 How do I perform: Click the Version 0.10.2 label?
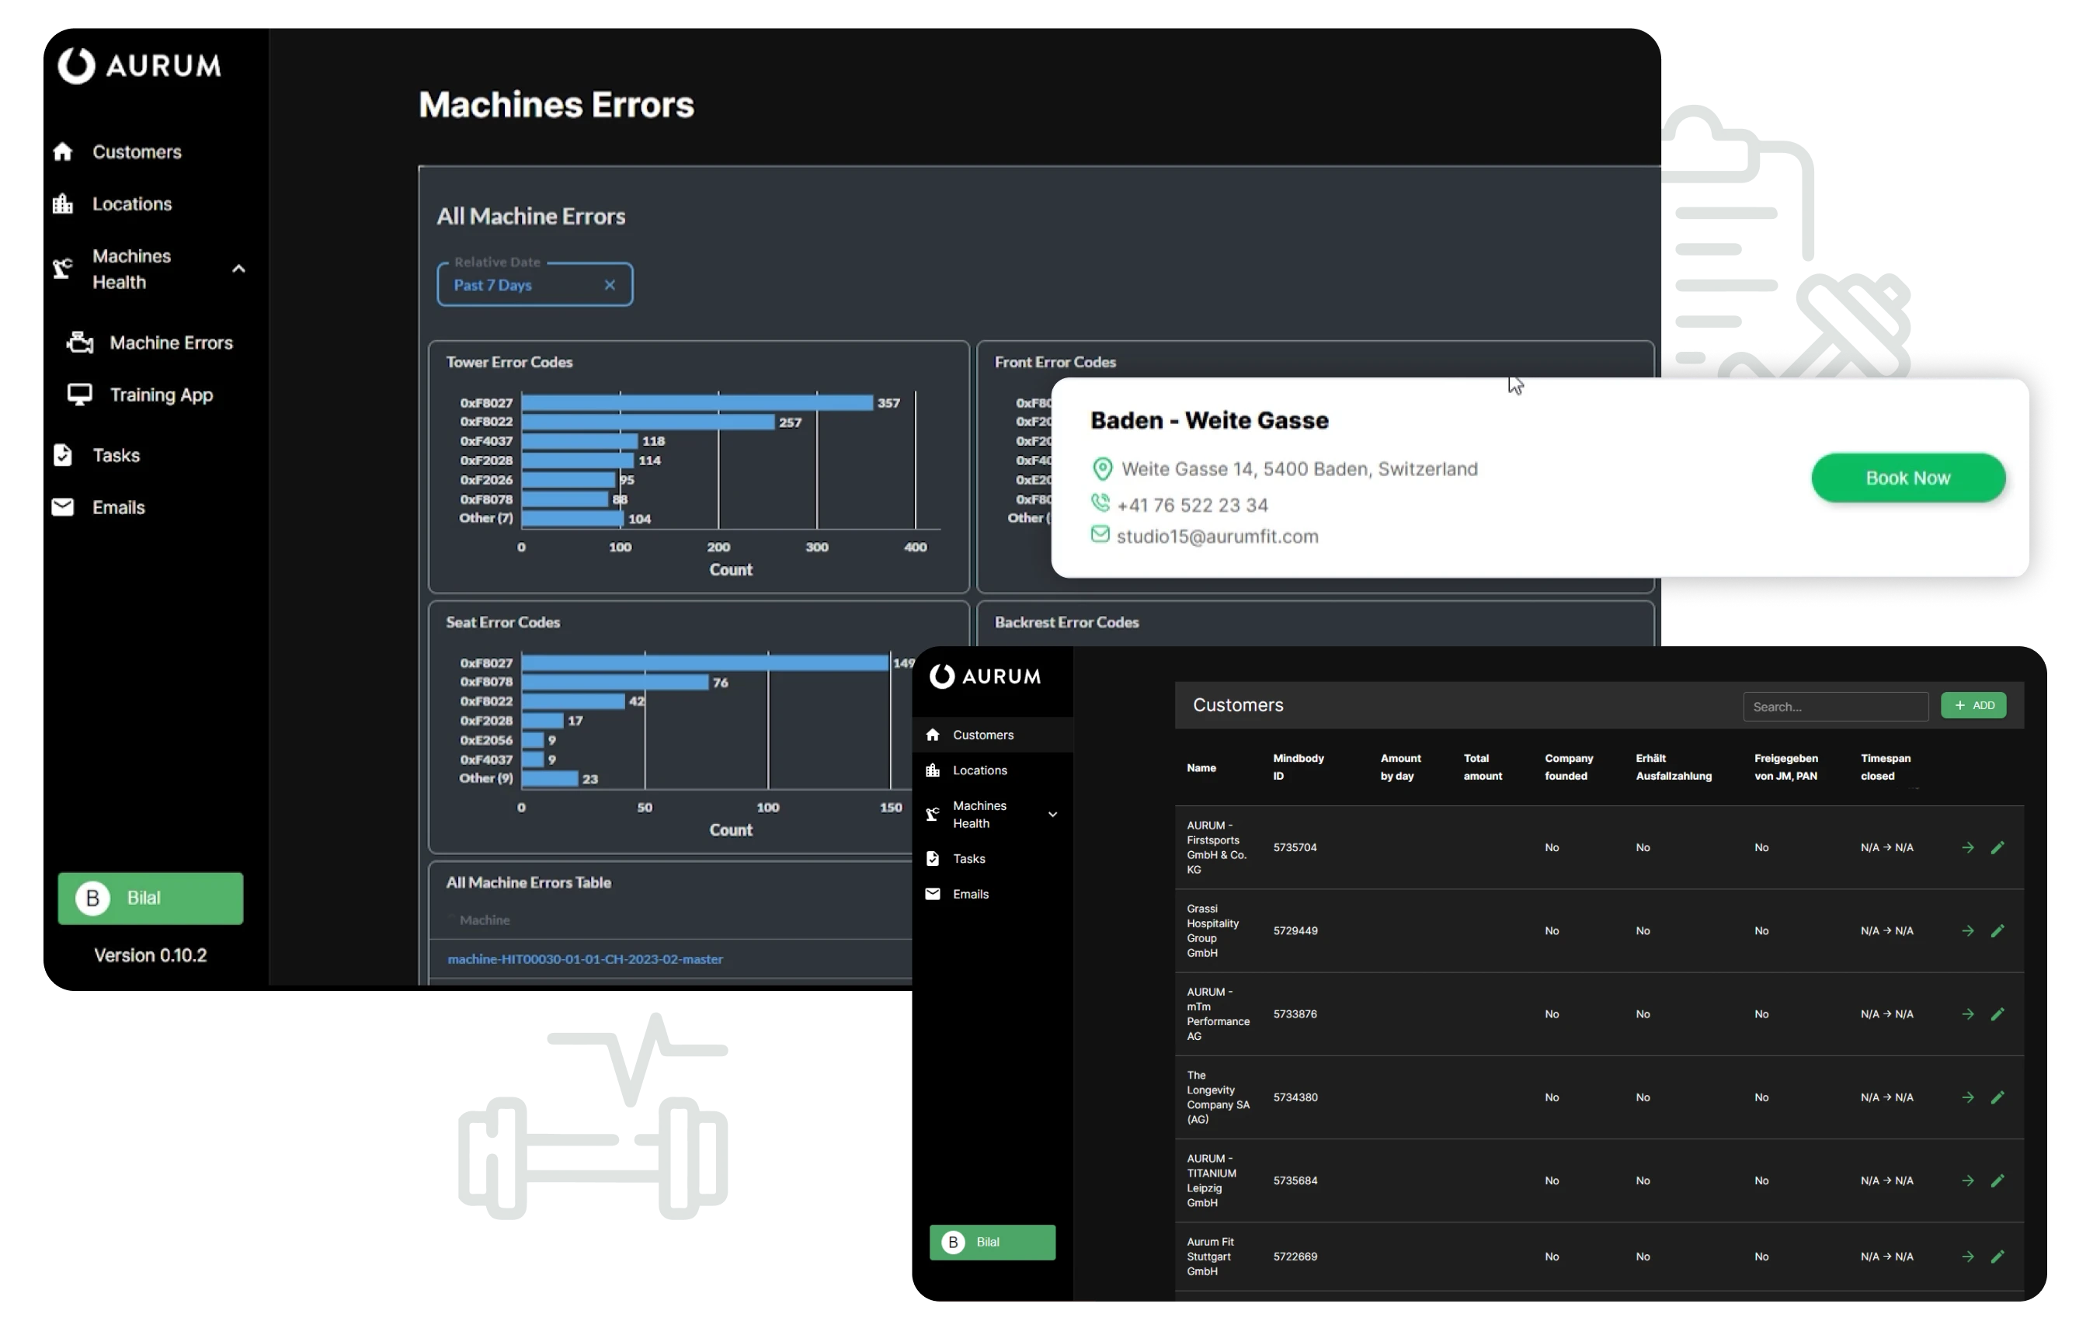pyautogui.click(x=150, y=956)
